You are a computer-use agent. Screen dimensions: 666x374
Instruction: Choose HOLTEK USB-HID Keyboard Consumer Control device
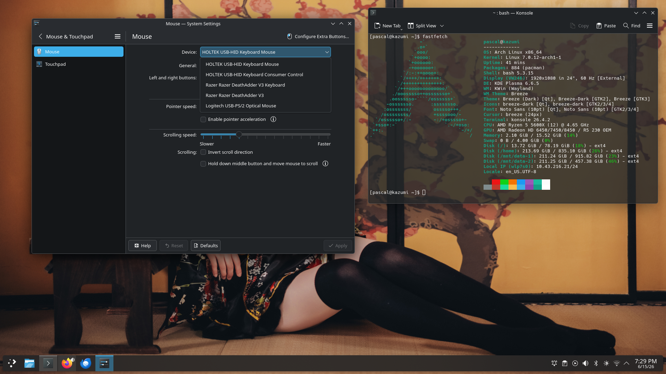pos(265,74)
